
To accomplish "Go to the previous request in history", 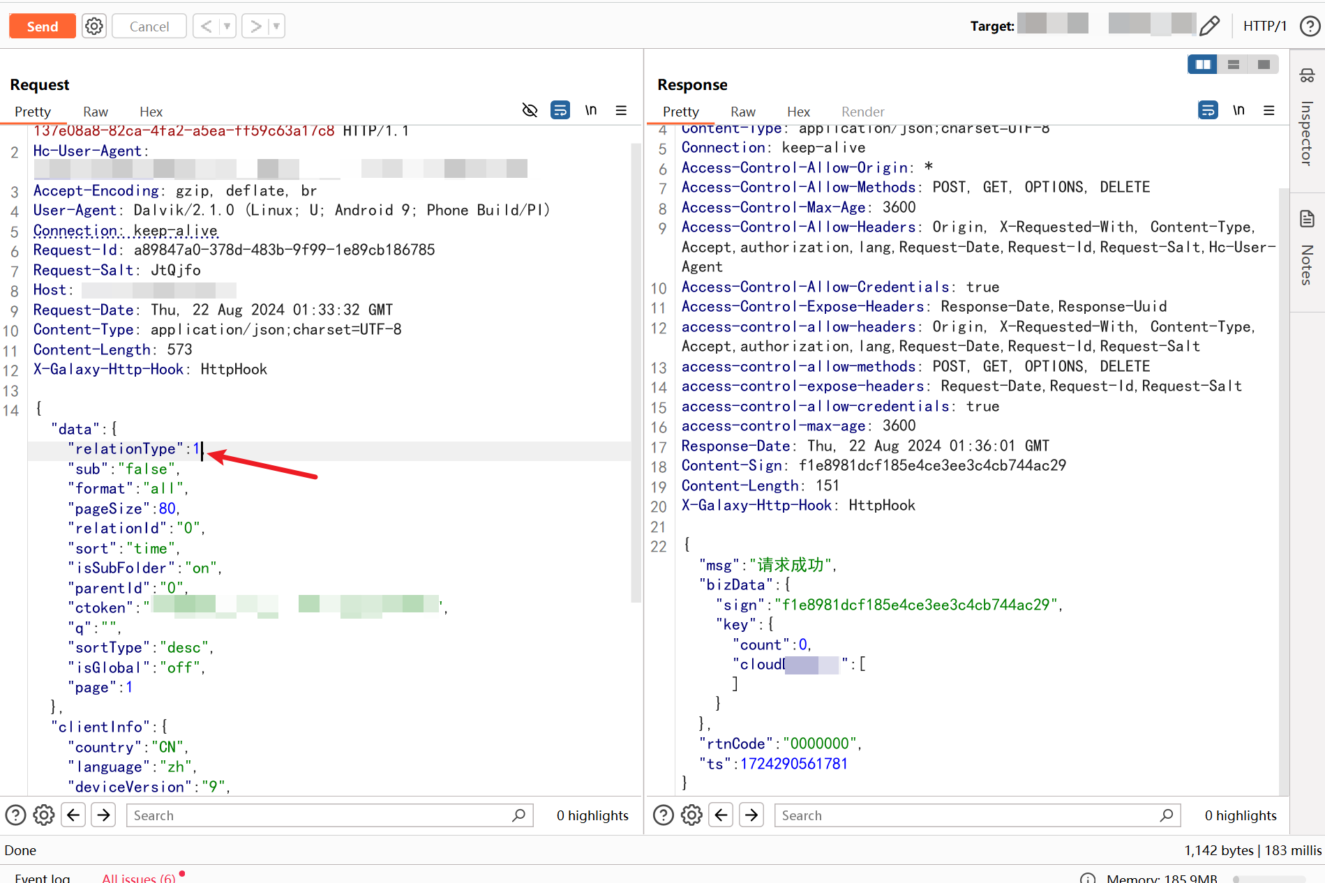I will pos(206,27).
